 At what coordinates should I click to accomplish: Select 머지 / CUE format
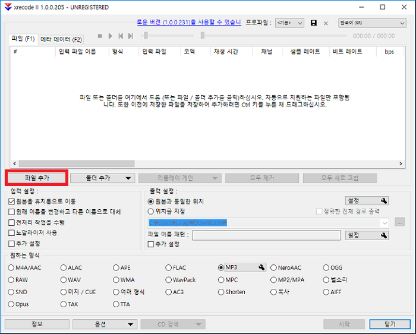[x=64, y=292]
